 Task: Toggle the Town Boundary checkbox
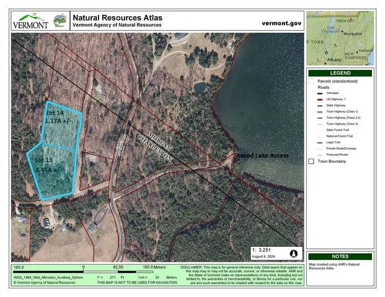click(x=311, y=161)
